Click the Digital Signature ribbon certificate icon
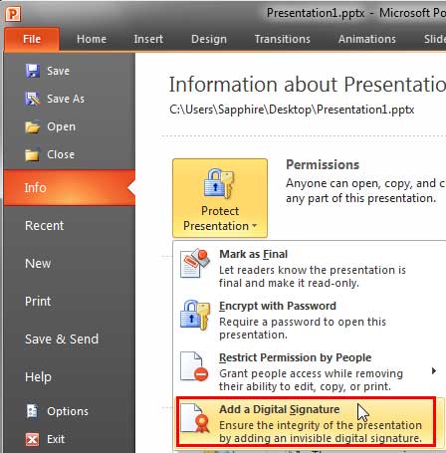Image resolution: width=446 pixels, height=453 pixels. pyautogui.click(x=195, y=418)
